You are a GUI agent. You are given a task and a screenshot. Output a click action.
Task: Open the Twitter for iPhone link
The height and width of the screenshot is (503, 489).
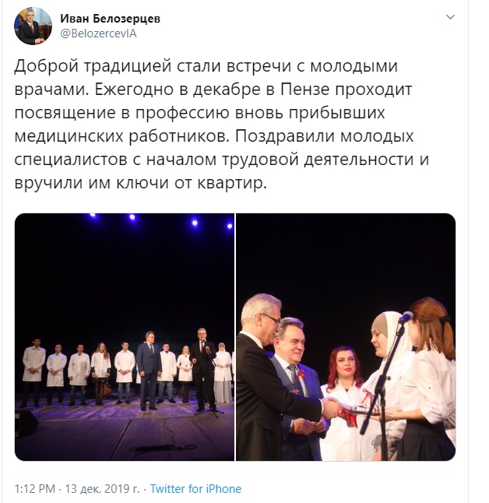[195, 488]
